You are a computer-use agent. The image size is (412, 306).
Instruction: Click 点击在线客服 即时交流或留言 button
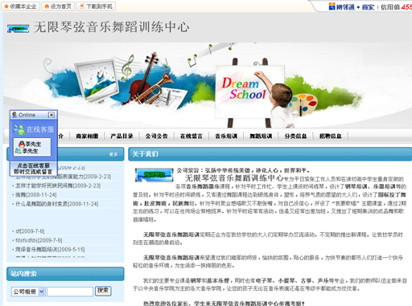coord(33,169)
